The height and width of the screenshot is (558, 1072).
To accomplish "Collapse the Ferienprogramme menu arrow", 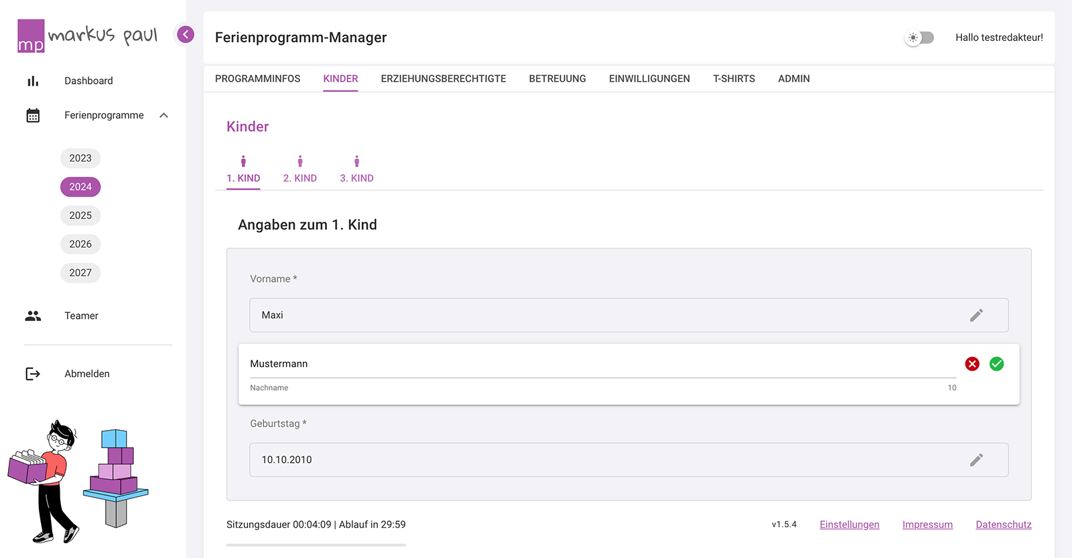I will [163, 115].
